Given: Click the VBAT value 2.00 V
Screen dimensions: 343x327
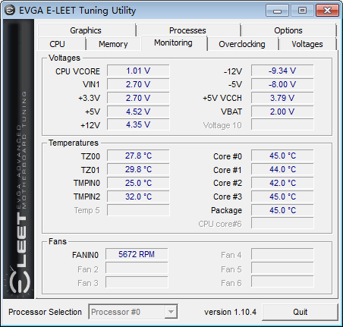Looking at the screenshot, I should [282, 112].
